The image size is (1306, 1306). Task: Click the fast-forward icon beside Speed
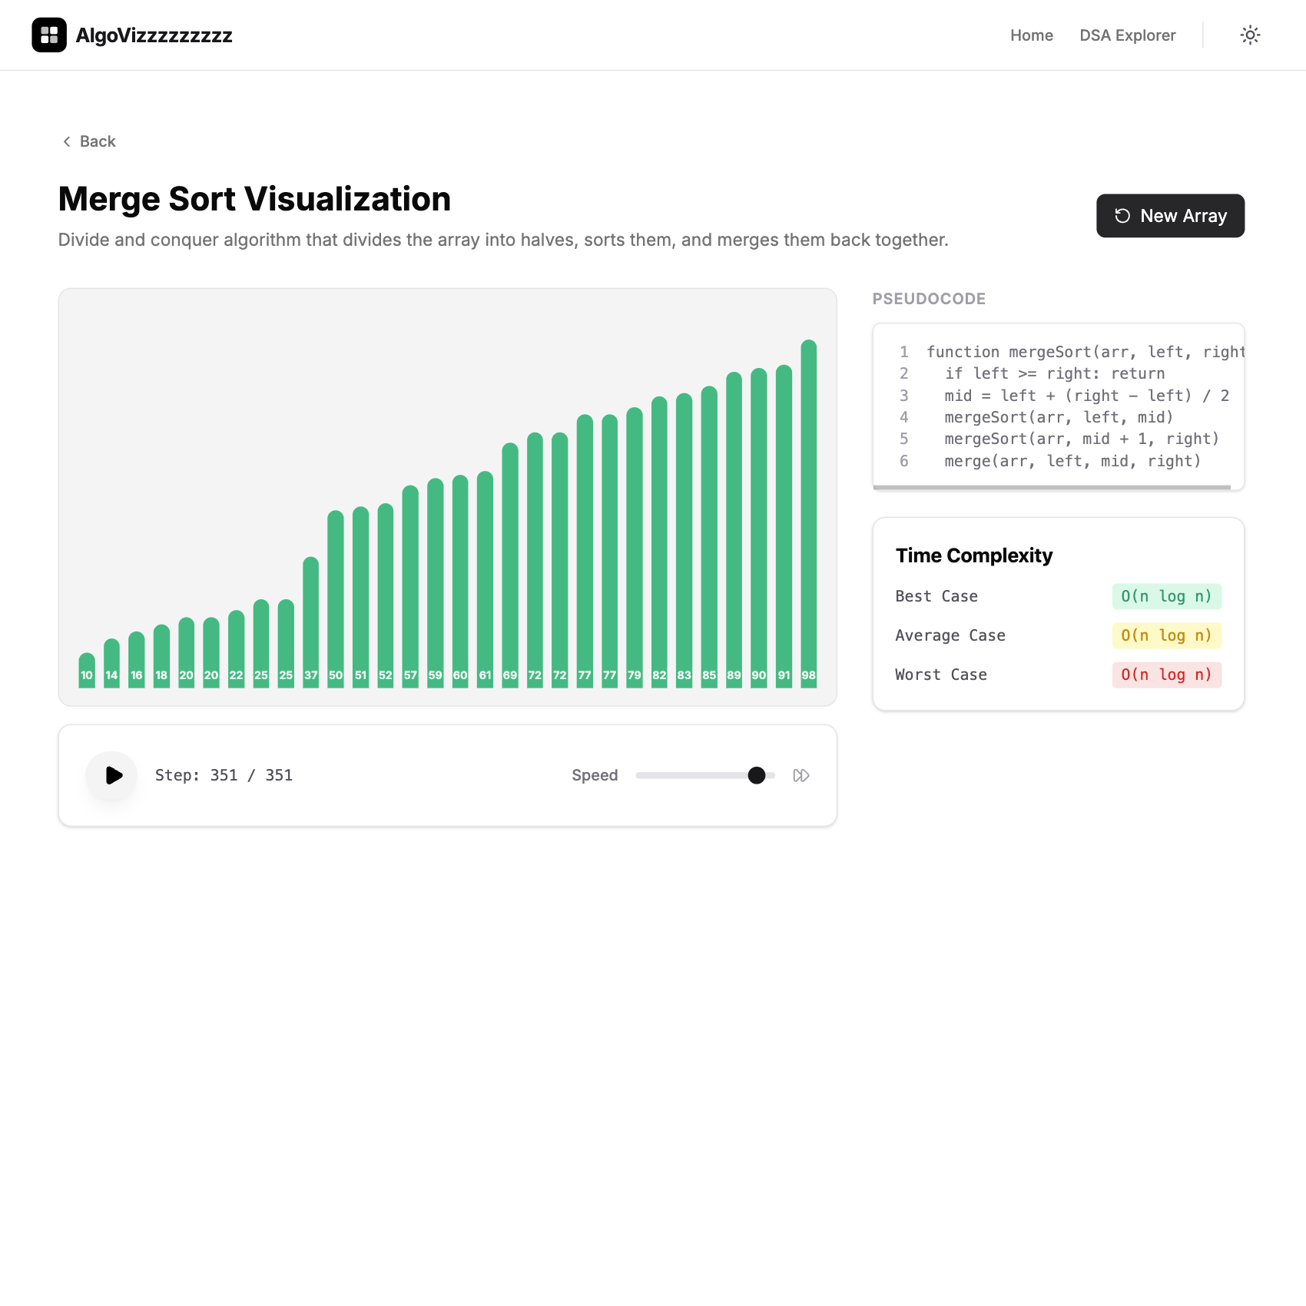pos(801,776)
